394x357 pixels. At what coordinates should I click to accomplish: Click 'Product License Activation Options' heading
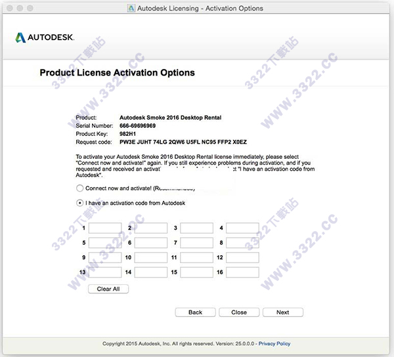coord(117,73)
